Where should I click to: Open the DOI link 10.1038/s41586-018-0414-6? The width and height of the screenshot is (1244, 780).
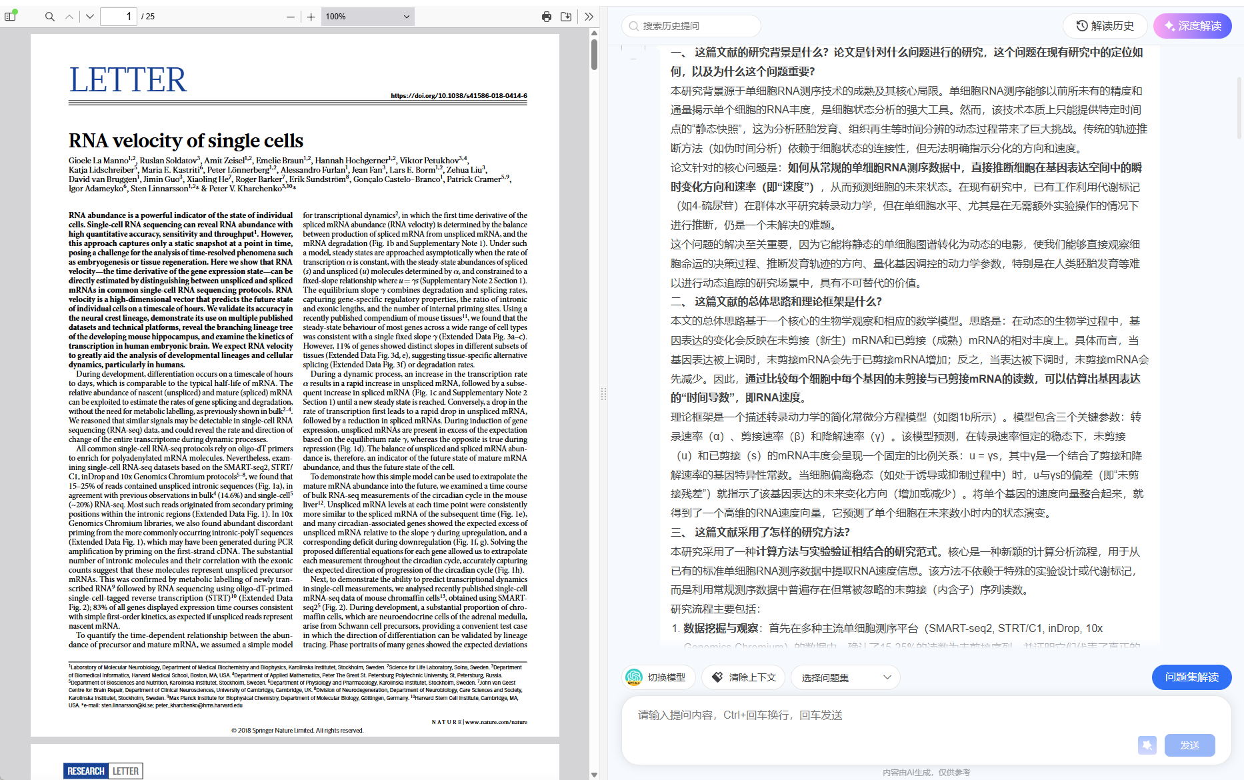tap(459, 96)
